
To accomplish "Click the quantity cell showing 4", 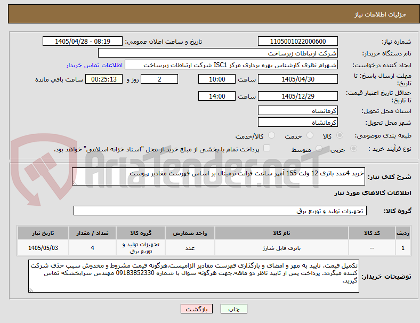I will click(x=92, y=248).
